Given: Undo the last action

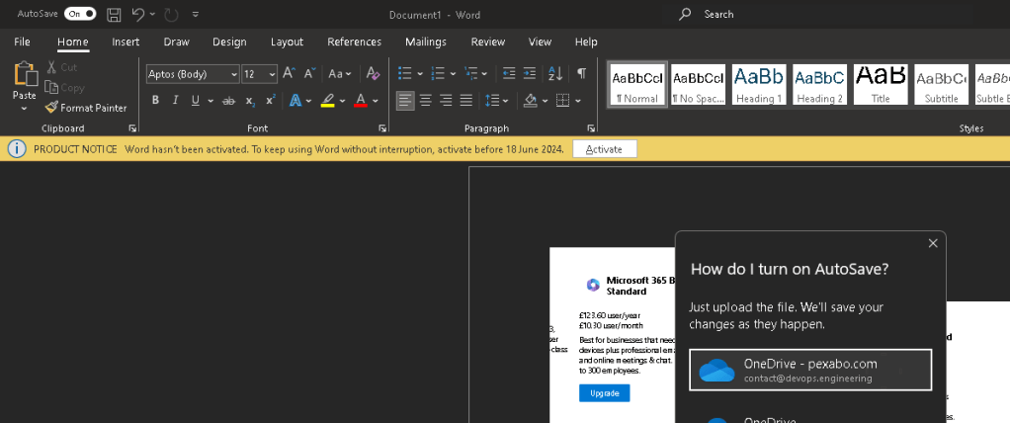Looking at the screenshot, I should point(137,14).
